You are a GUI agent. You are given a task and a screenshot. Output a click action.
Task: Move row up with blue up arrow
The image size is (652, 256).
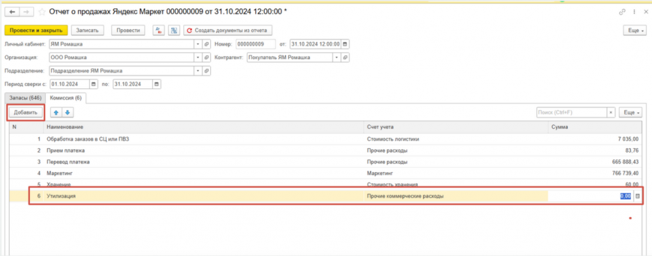[x=56, y=112]
